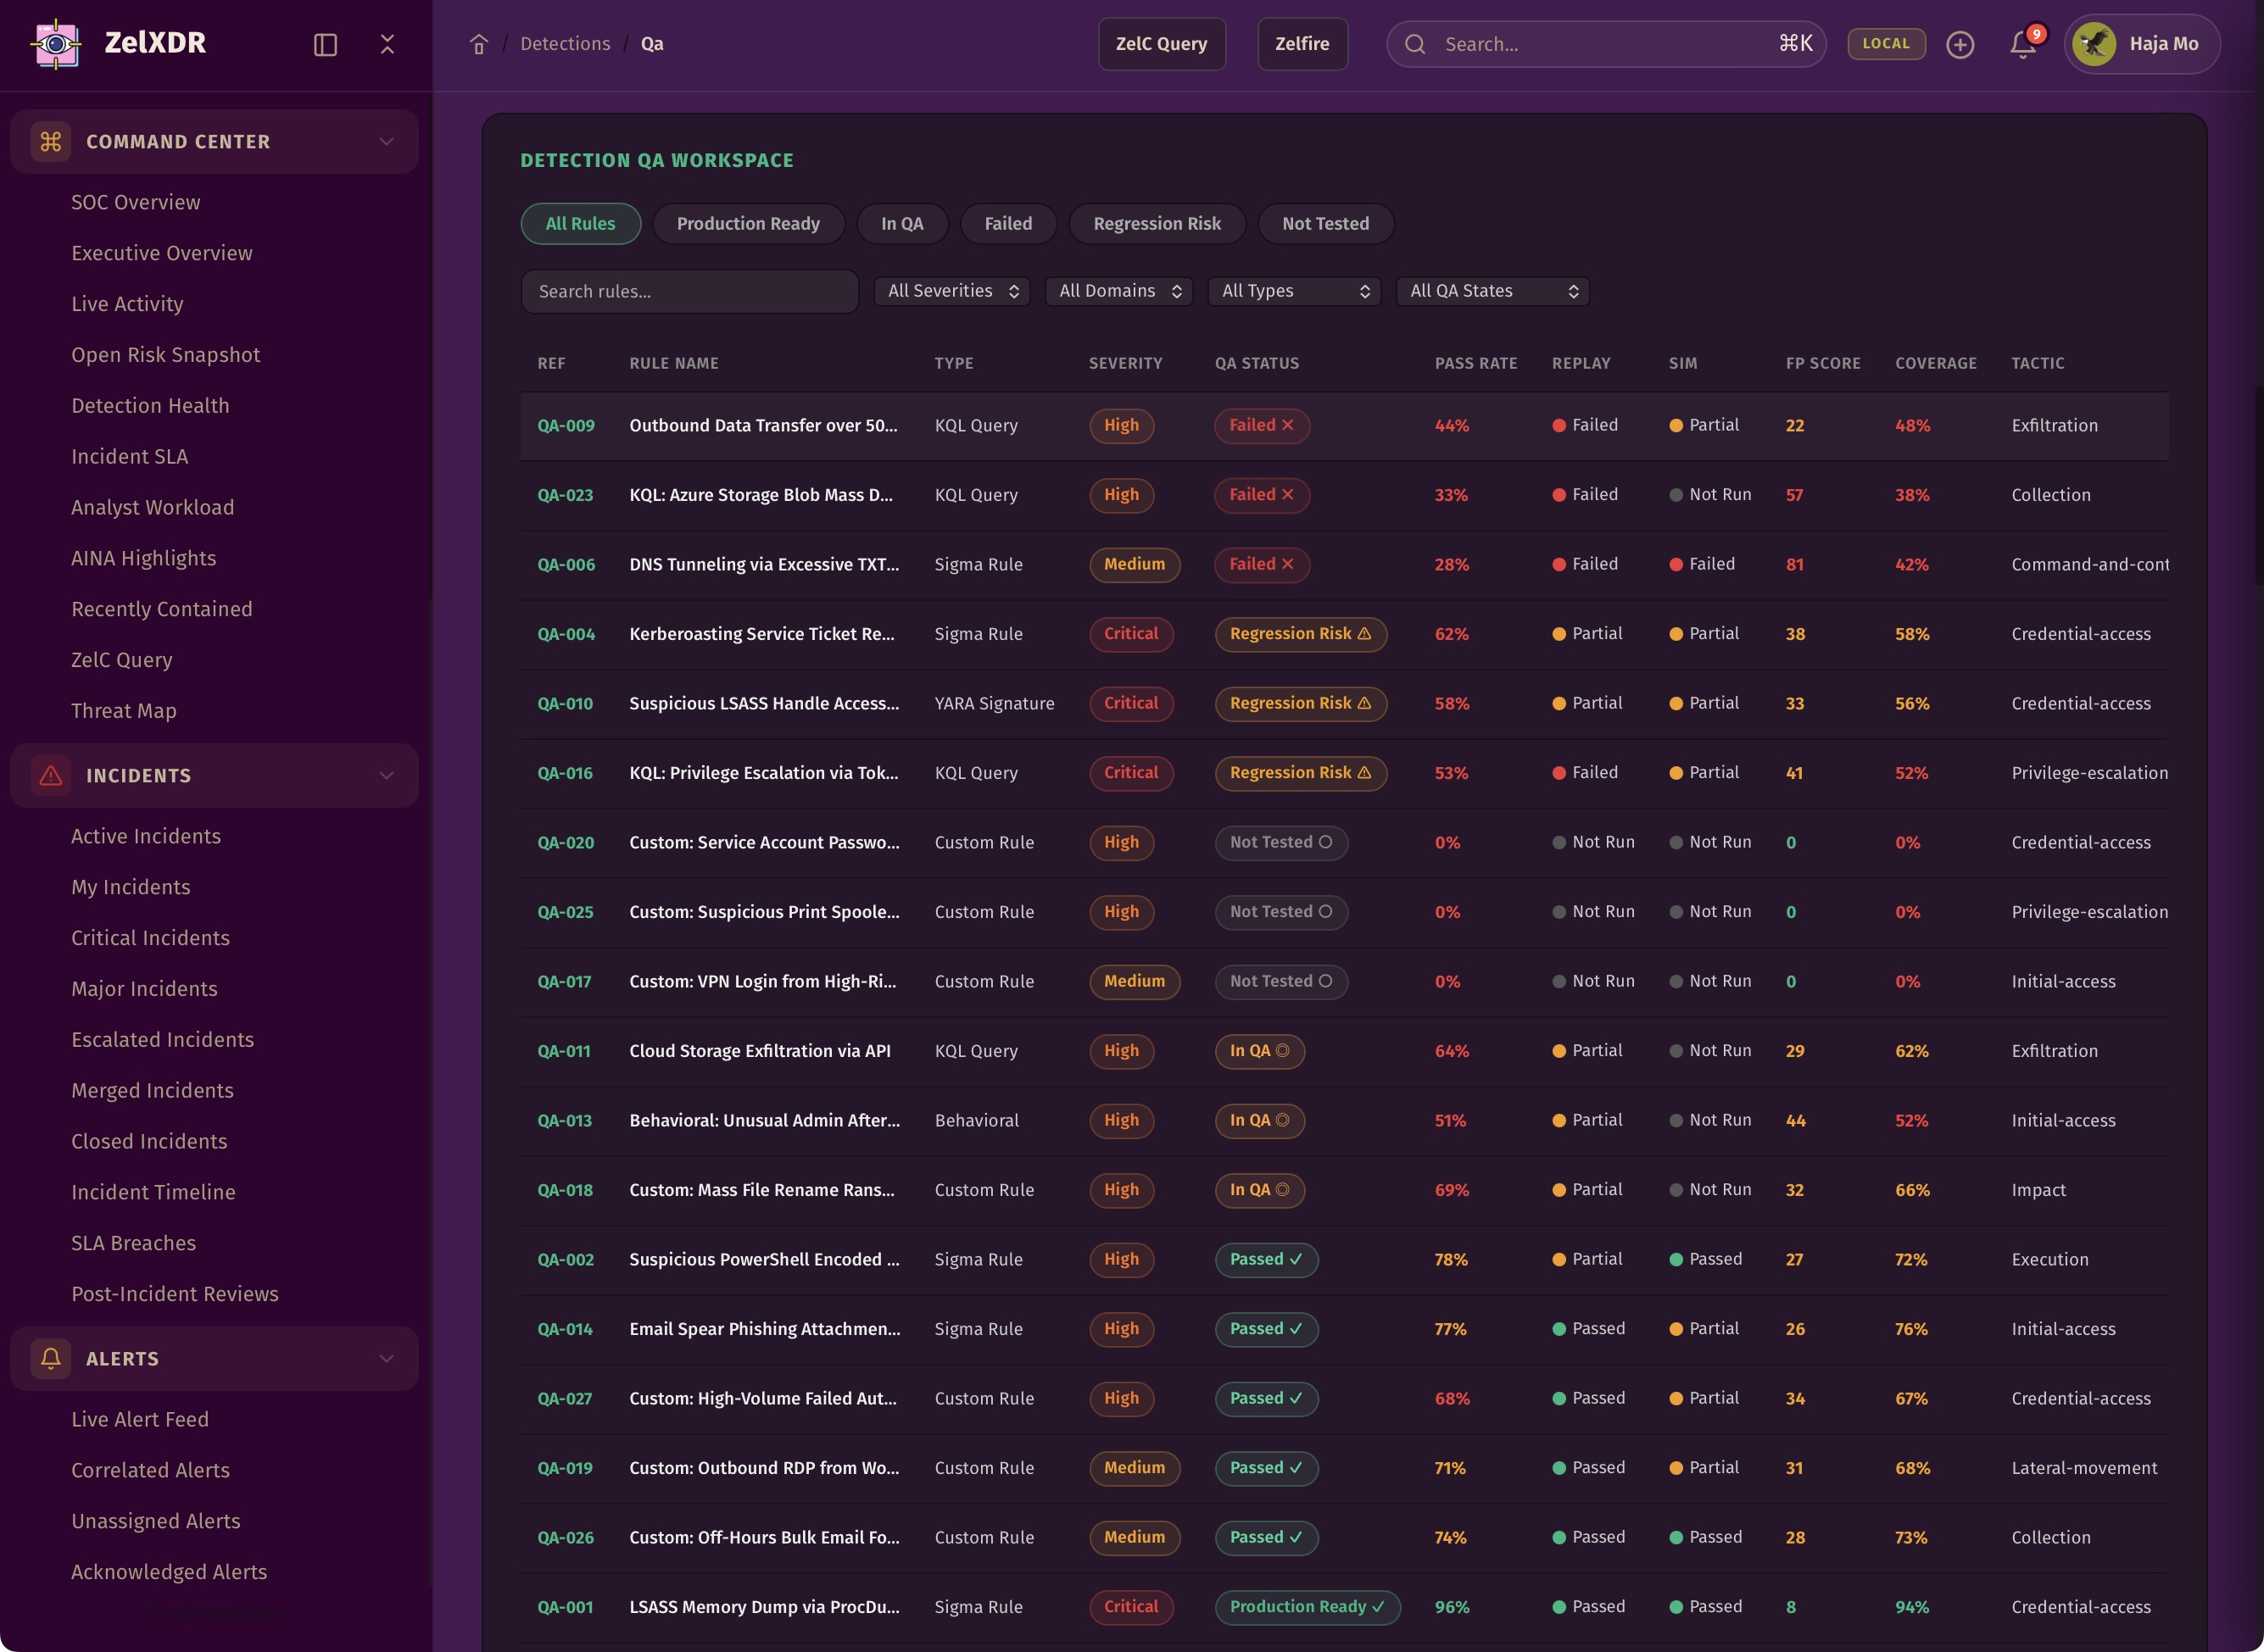Collapse the Incidents section chevron
This screenshot has height=1652, width=2264.
tap(386, 776)
